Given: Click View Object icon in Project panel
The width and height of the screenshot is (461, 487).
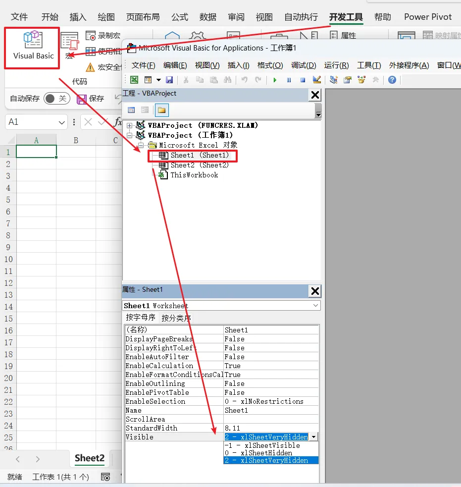Looking at the screenshot, I should pyautogui.click(x=145, y=110).
